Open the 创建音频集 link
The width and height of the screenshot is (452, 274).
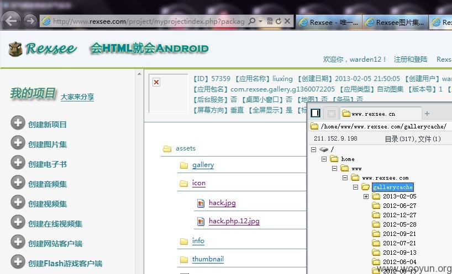pyautogui.click(x=48, y=184)
